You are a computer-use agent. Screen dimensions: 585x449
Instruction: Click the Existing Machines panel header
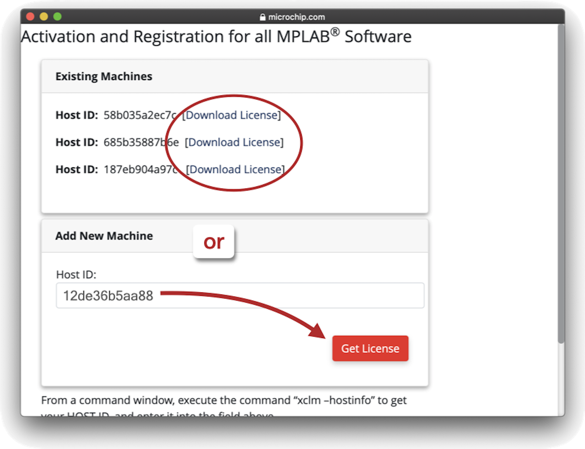tap(104, 77)
